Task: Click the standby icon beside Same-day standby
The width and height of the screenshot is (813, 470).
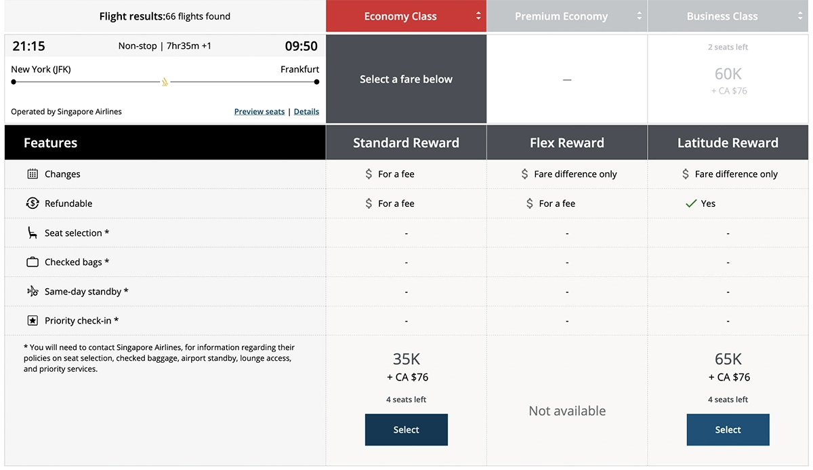Action: tap(32, 291)
